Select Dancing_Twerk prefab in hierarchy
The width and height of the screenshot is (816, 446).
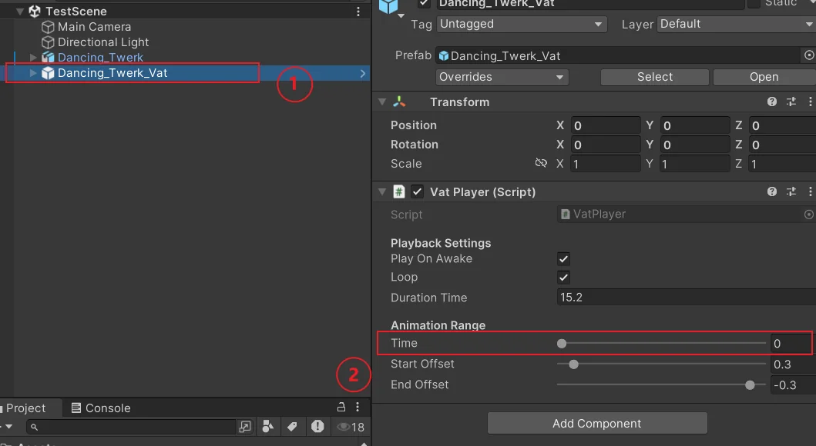pyautogui.click(x=100, y=57)
